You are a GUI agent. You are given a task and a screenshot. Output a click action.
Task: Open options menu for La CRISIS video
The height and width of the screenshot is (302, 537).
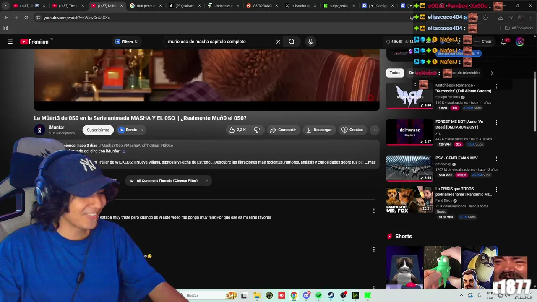tap(496, 190)
